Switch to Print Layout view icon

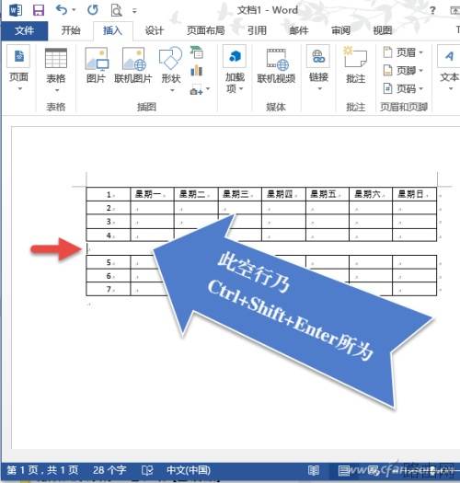(343, 470)
